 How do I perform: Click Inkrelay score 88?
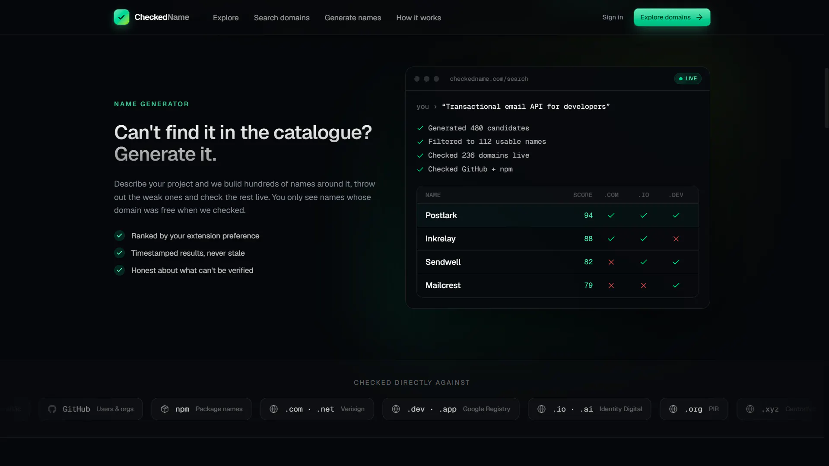(588, 238)
